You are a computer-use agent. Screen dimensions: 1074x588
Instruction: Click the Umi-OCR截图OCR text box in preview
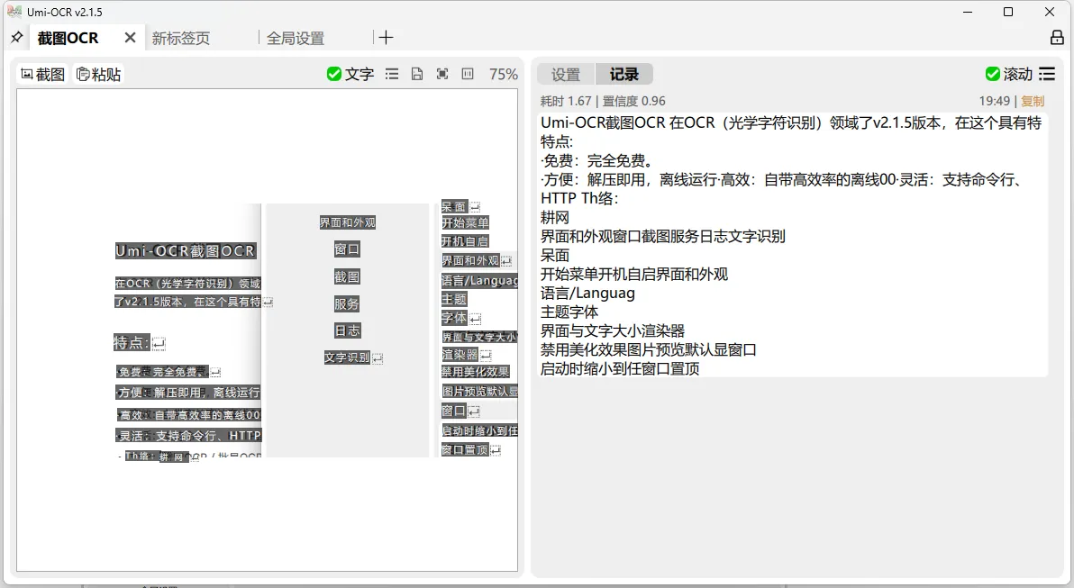tap(186, 251)
